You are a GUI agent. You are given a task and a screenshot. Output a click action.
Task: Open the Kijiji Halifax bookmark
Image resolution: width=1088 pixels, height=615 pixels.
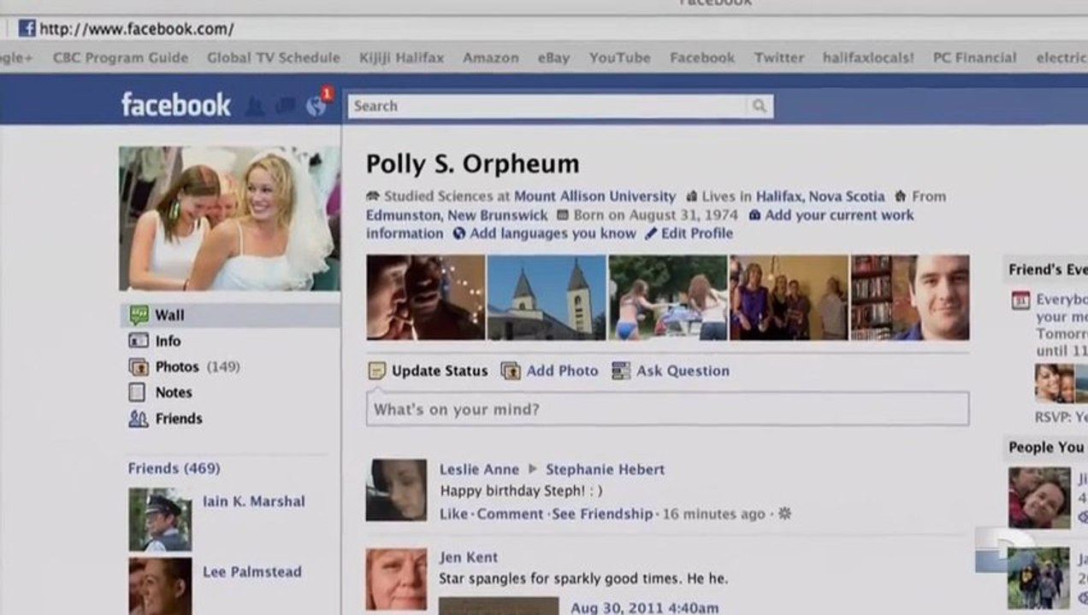(401, 58)
